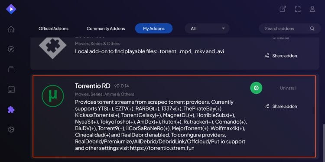Image resolution: width=325 pixels, height=162 pixels.
Task: Click Local add-on description text
Action: 149,51
